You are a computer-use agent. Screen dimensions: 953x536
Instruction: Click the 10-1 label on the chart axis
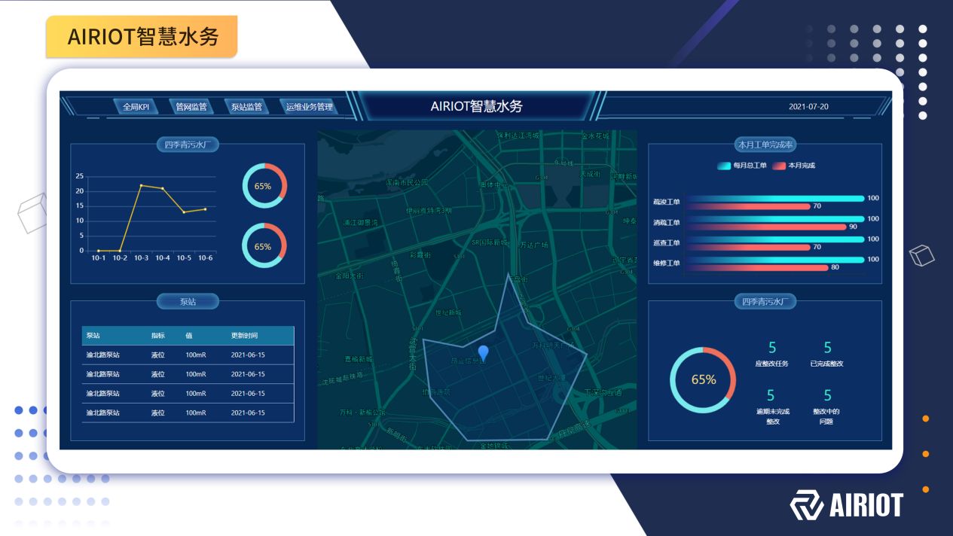99,258
